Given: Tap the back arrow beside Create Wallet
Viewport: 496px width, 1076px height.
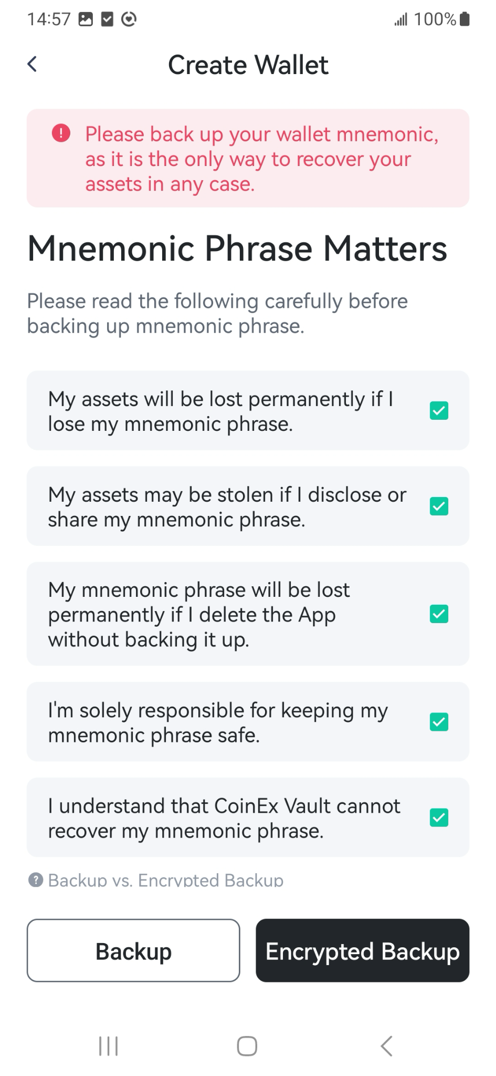Looking at the screenshot, I should point(32,64).
